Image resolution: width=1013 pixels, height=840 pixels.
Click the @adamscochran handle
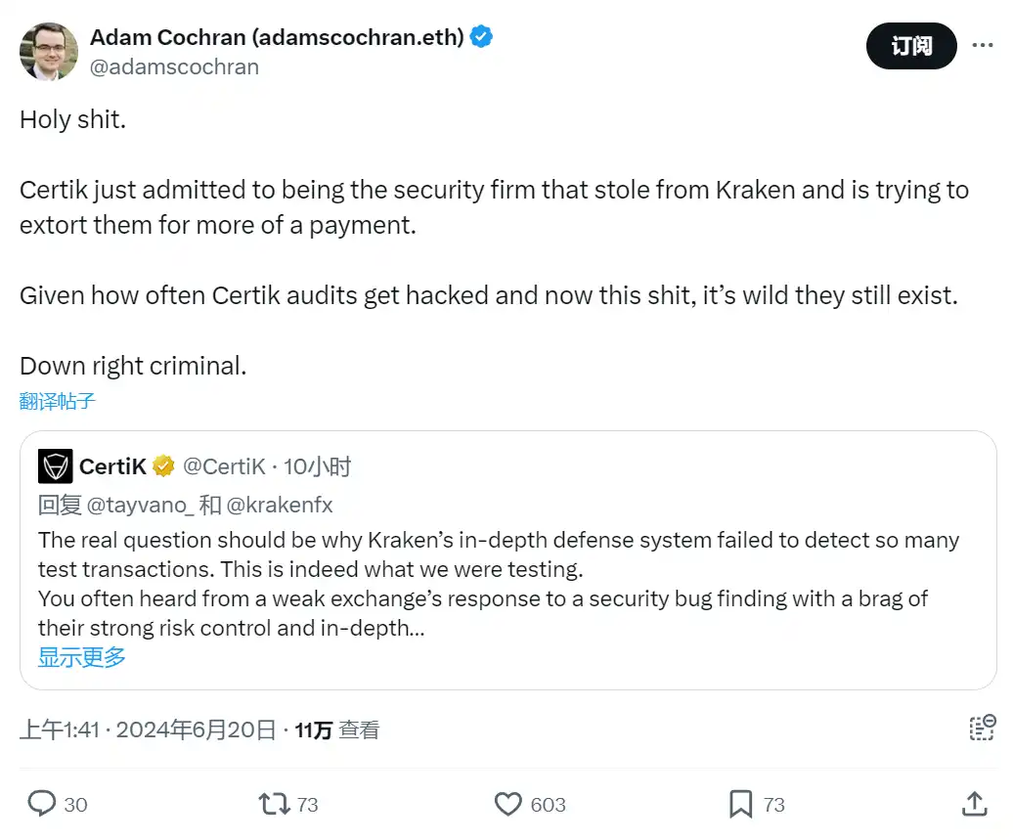coord(174,66)
